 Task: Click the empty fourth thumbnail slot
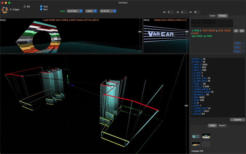pyautogui.click(x=206, y=144)
